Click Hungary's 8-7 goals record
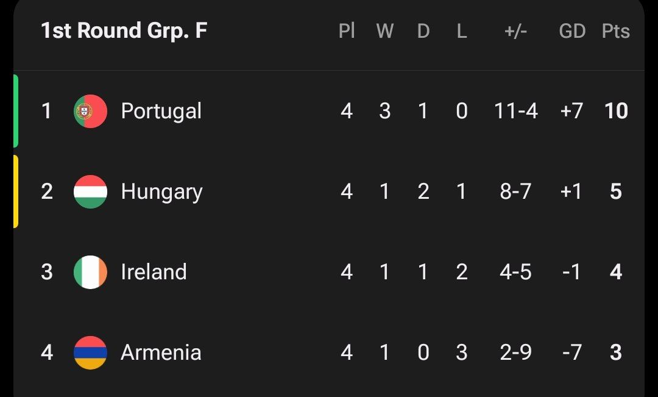The height and width of the screenshot is (397, 658). pos(515,191)
